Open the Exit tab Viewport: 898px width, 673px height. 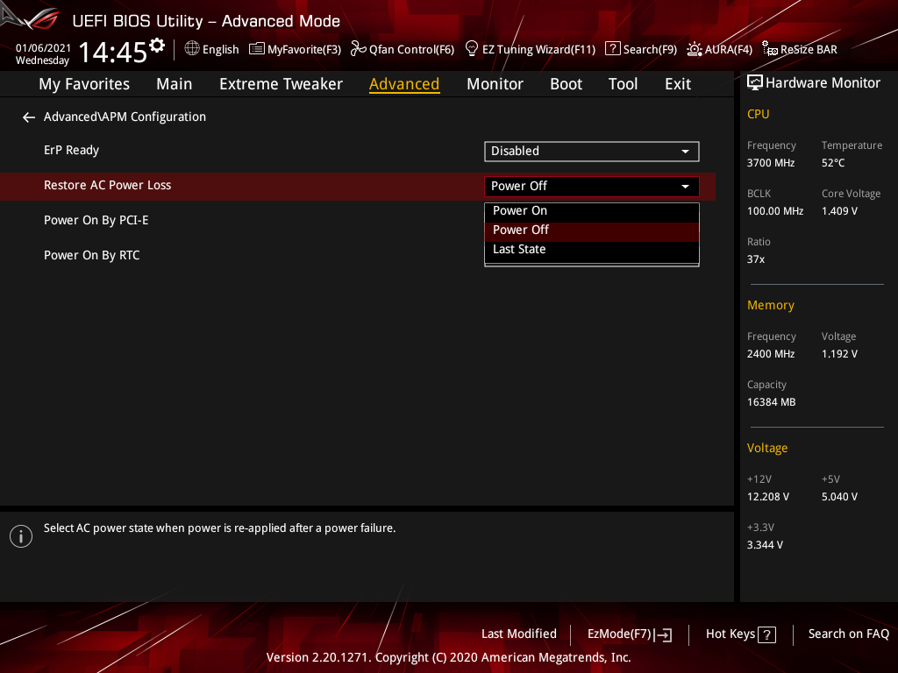pyautogui.click(x=678, y=84)
